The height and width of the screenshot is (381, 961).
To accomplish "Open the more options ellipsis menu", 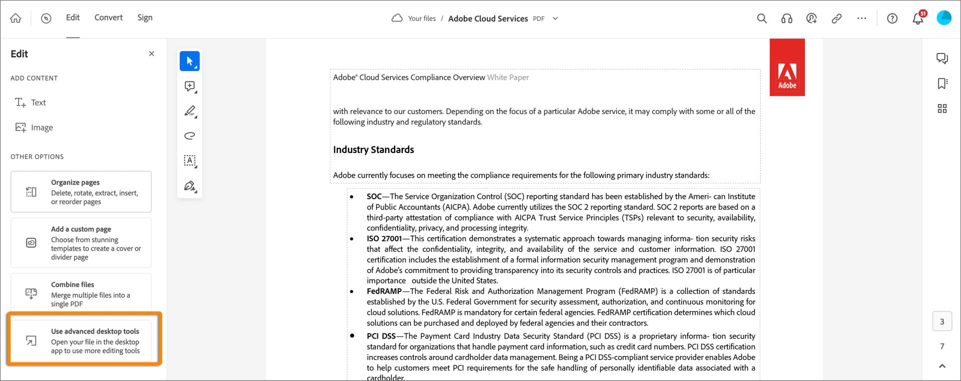I will click(861, 18).
